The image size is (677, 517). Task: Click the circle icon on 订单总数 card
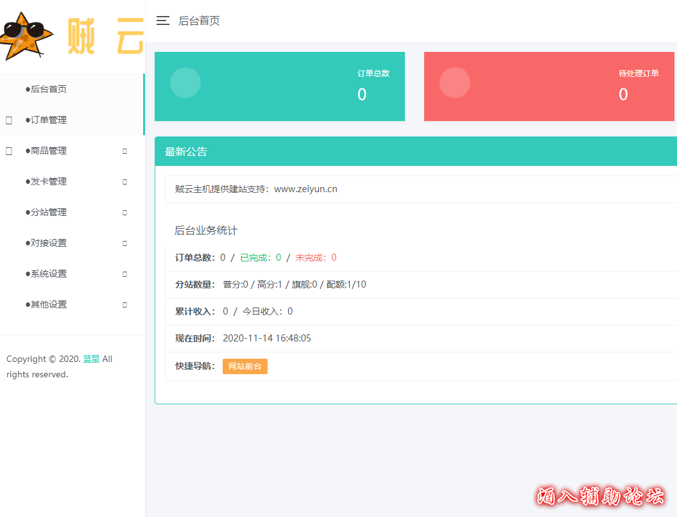tap(185, 83)
